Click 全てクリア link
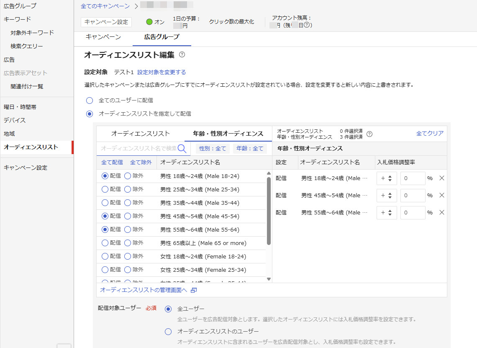477x348 pixels. tap(430, 133)
